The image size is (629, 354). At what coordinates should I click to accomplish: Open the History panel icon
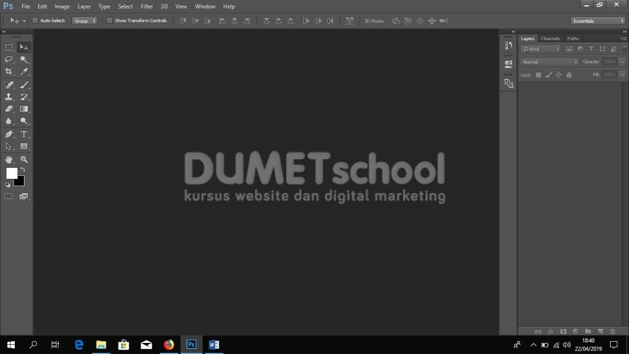pyautogui.click(x=508, y=45)
